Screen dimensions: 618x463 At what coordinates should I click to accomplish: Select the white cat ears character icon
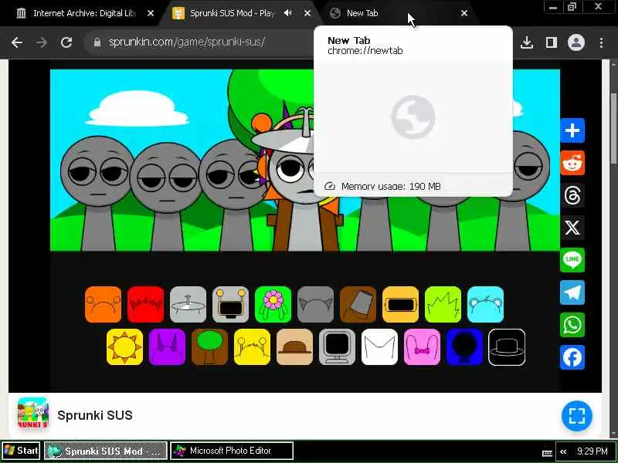click(x=379, y=346)
